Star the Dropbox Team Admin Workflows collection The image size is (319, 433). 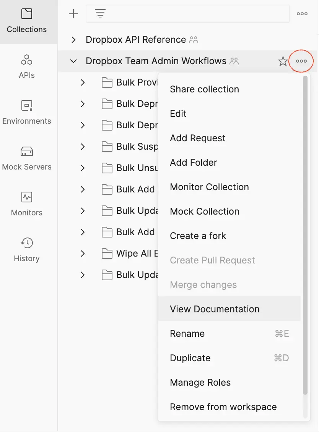(x=283, y=61)
